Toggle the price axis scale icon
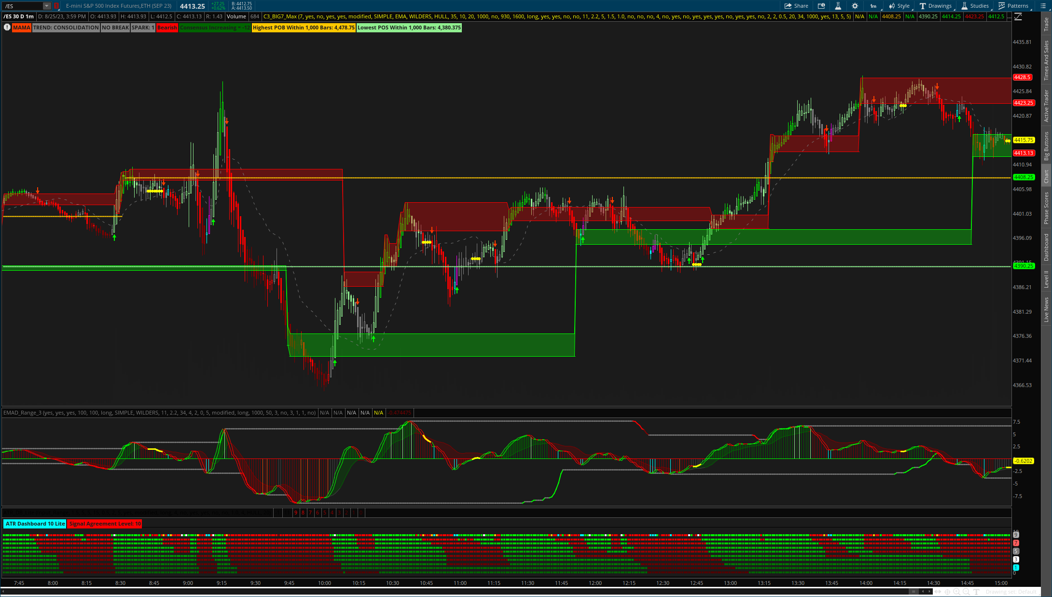Image resolution: width=1052 pixels, height=597 pixels. coord(1018,16)
